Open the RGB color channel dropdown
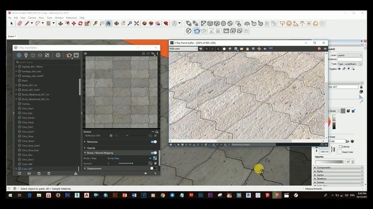 tap(183, 49)
